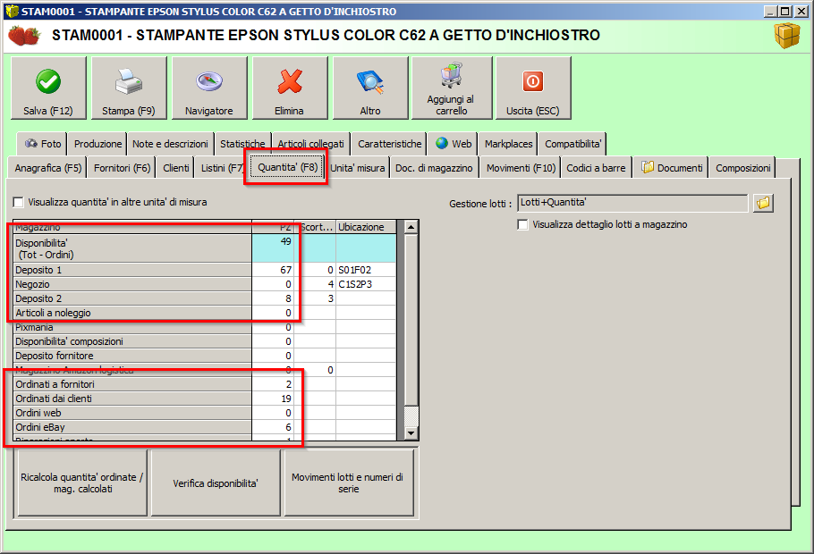Viewport: 814px width, 554px height.
Task: Click the Stampa (F9) printer button
Action: tap(129, 88)
